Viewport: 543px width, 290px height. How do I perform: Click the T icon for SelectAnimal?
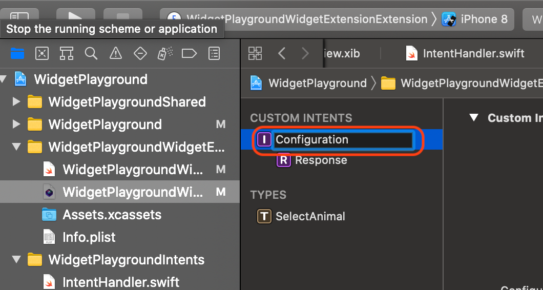click(x=264, y=216)
